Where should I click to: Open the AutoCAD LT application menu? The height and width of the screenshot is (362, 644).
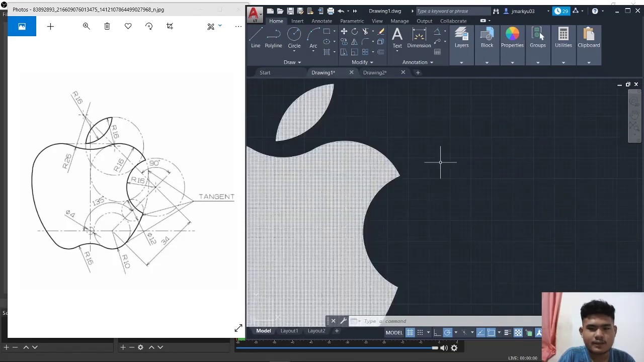click(255, 14)
